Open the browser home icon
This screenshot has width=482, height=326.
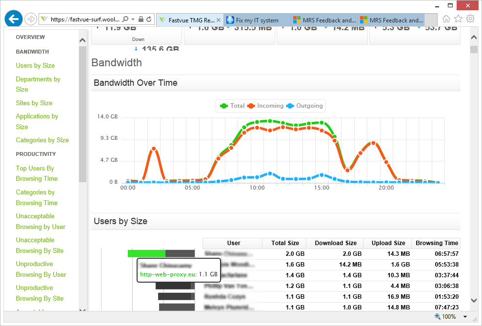coord(446,19)
